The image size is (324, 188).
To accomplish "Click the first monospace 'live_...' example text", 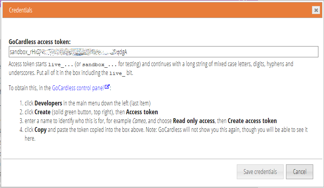I will pyautogui.click(x=60, y=65).
